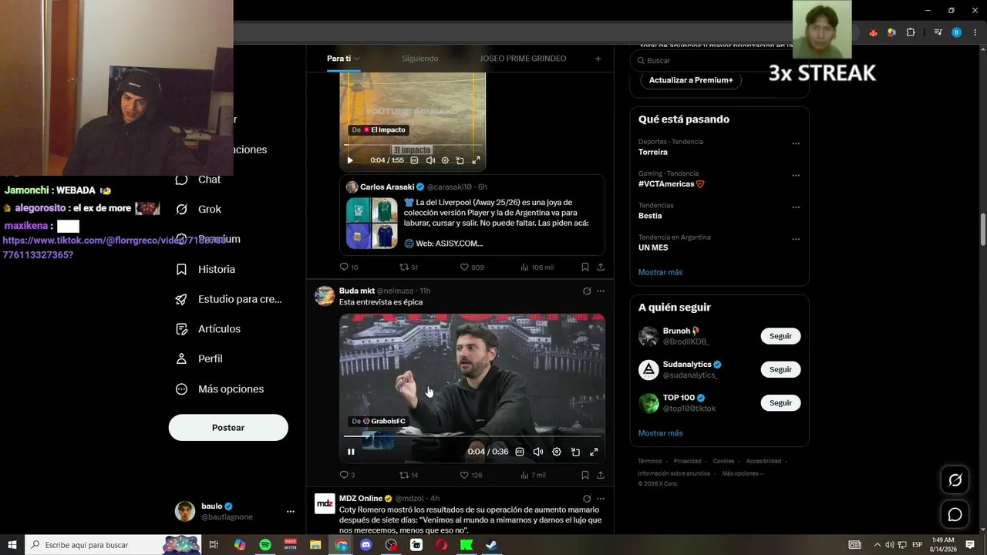987x555 pixels.
Task: Share the Buda mkt tweet
Action: [600, 475]
